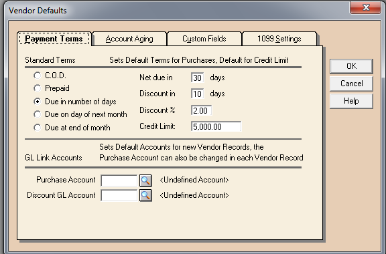The image size is (386, 254).
Task: Switch to the Payment Terms tab
Action: [x=54, y=39]
